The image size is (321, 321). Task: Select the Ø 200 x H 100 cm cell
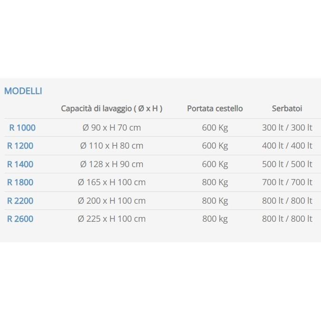coord(112,201)
